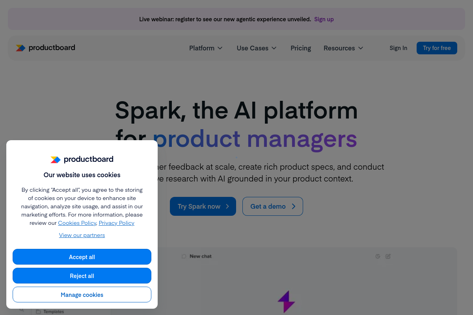Click the Productboard logo in cookie dialog
The image size is (473, 315).
tap(82, 159)
